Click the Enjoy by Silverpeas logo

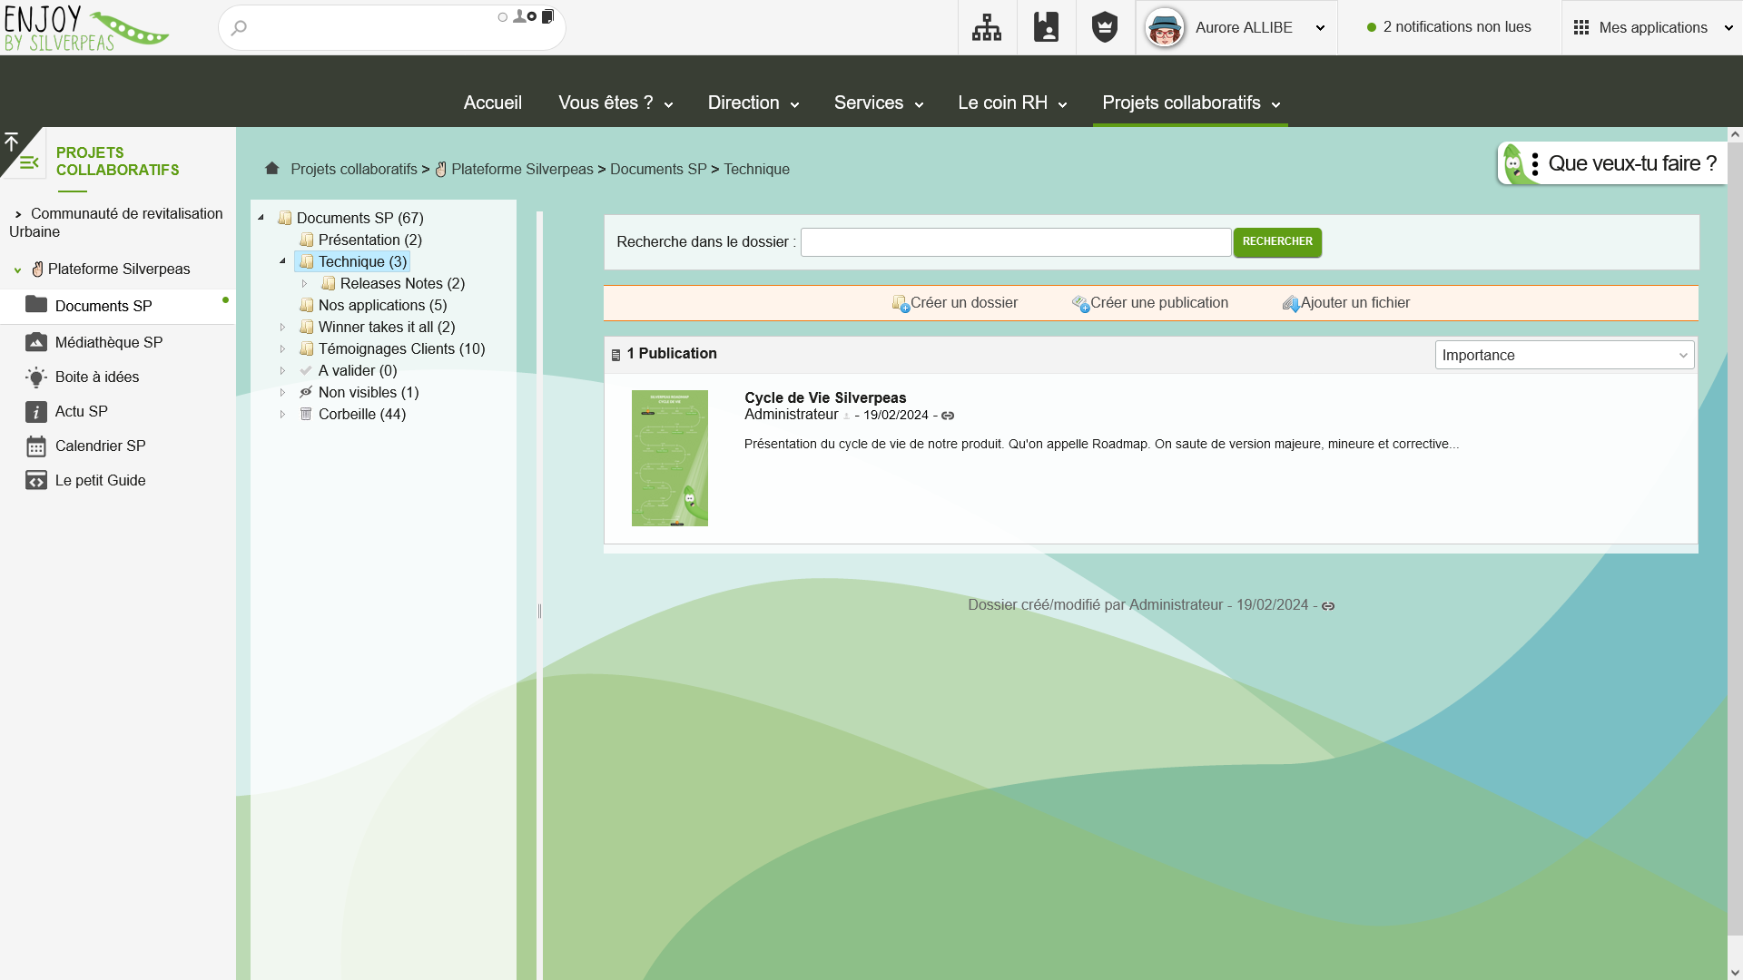point(86,28)
